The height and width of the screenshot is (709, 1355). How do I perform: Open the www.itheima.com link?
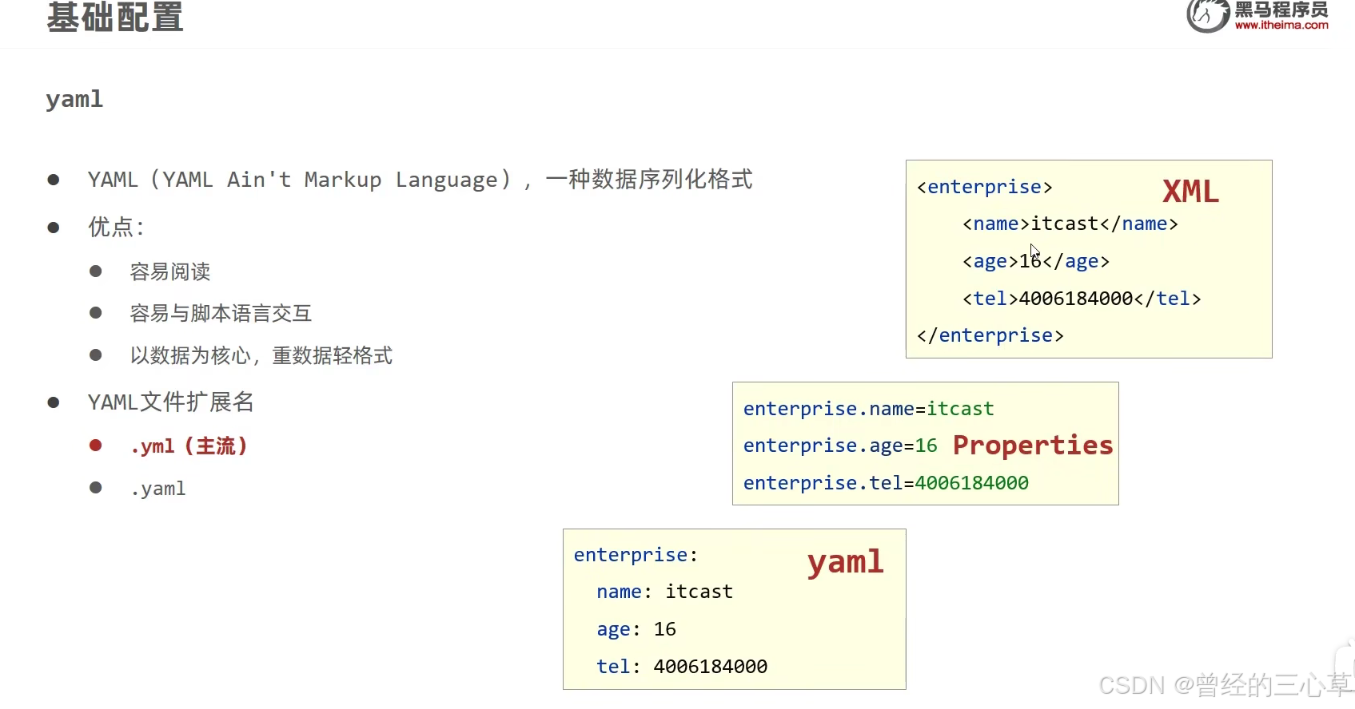pyautogui.click(x=1281, y=26)
